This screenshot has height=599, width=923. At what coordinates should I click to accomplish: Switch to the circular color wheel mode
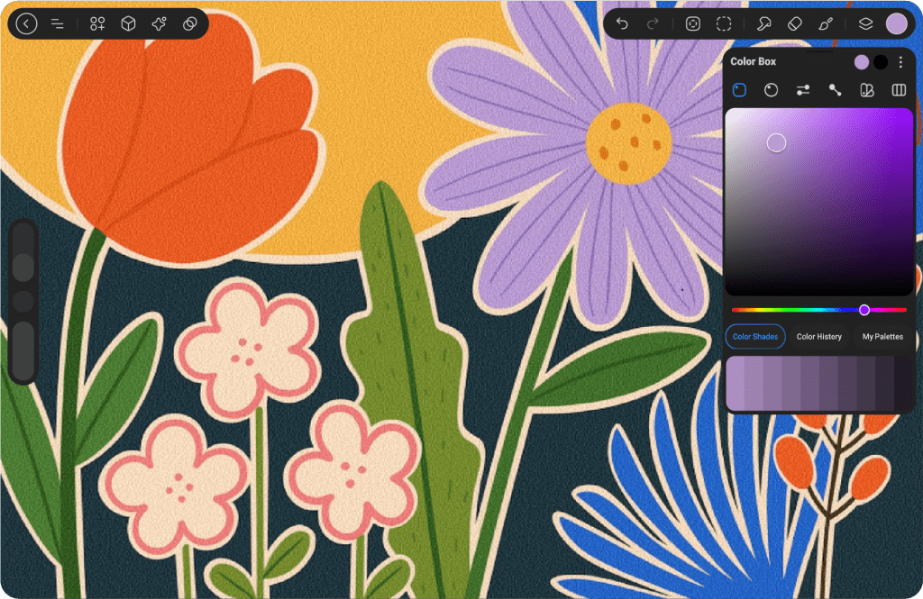771,90
